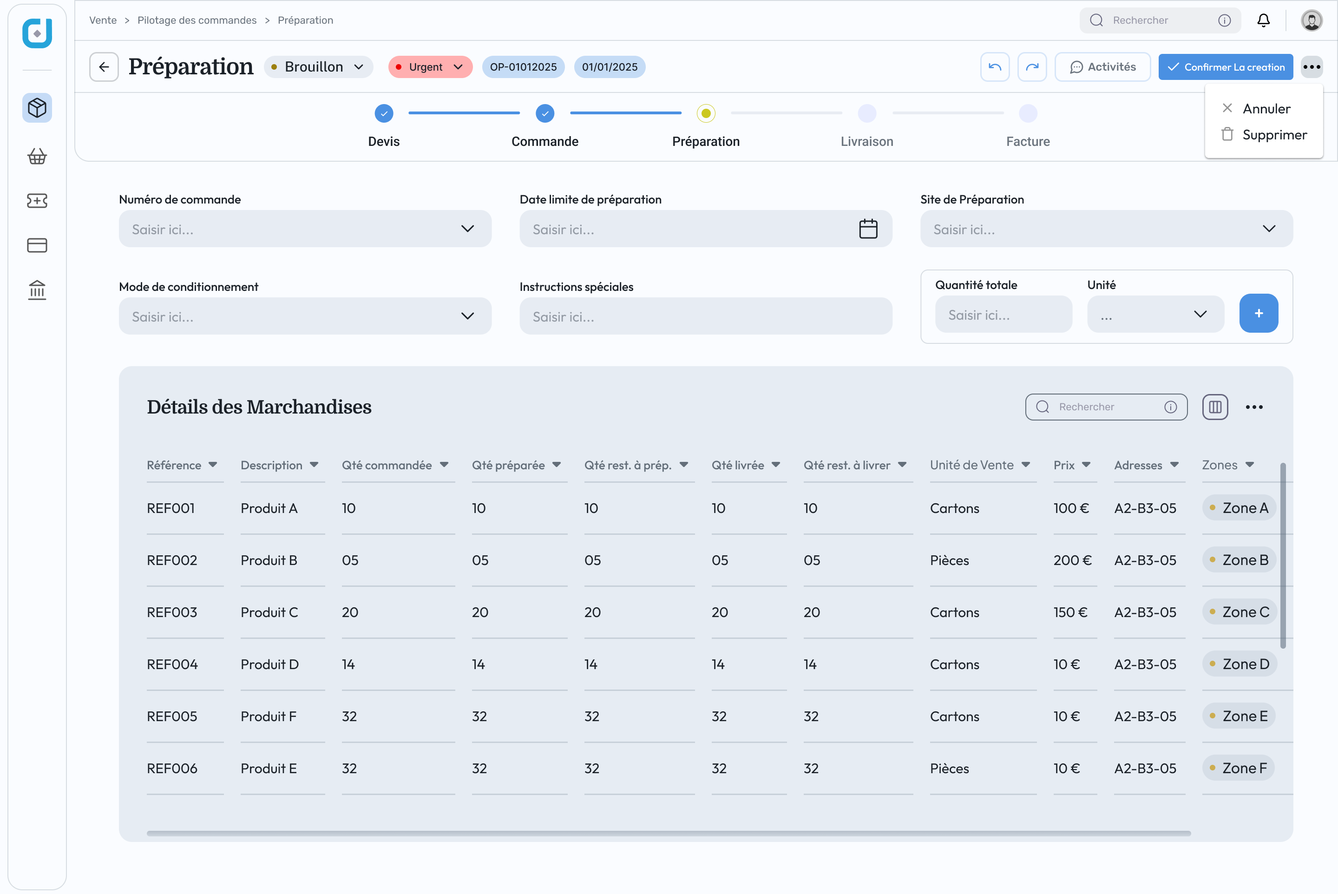Viewport: 1338px width, 894px height.
Task: Open the credit card sidebar icon
Action: pos(37,245)
